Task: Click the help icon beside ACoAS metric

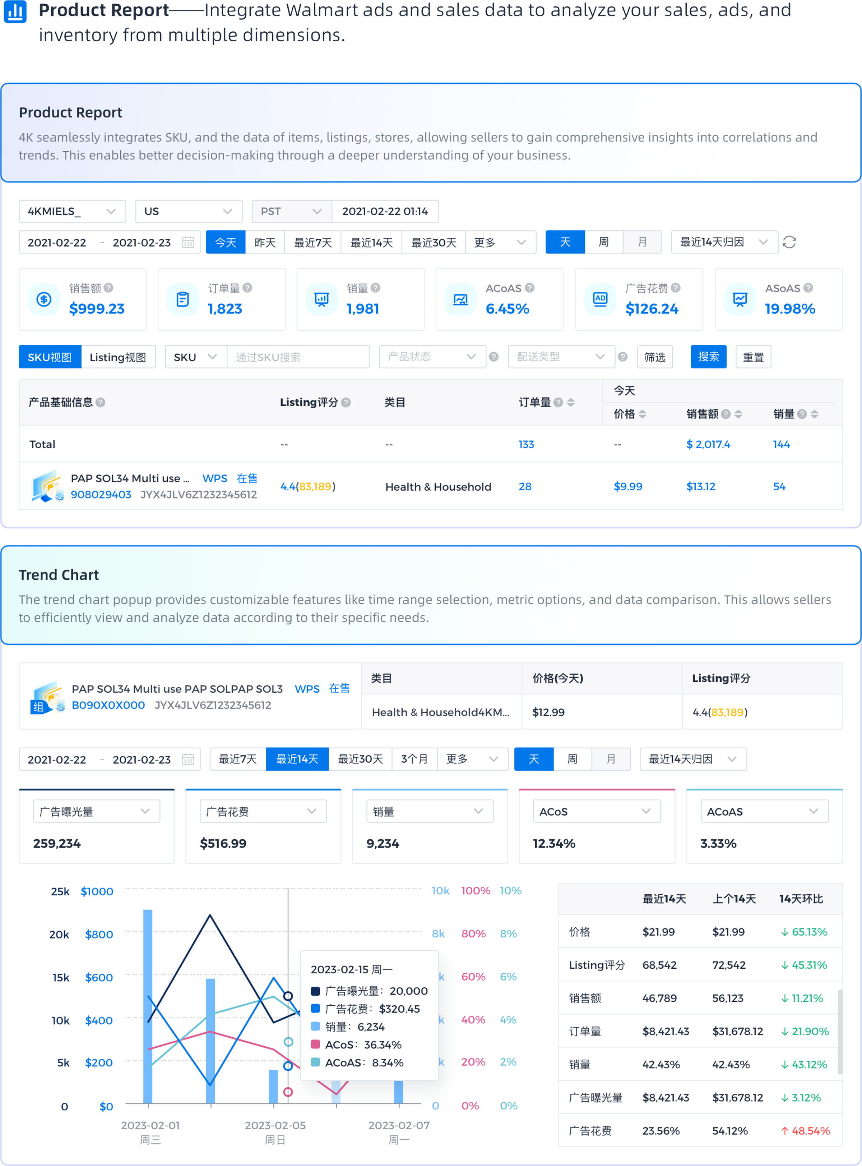Action: 529,288
